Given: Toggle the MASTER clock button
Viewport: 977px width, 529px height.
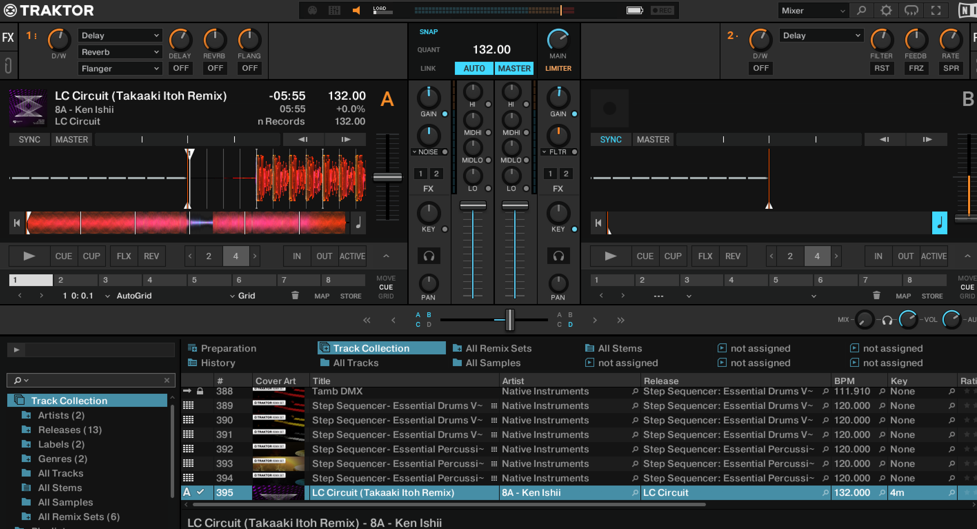Looking at the screenshot, I should click(514, 68).
